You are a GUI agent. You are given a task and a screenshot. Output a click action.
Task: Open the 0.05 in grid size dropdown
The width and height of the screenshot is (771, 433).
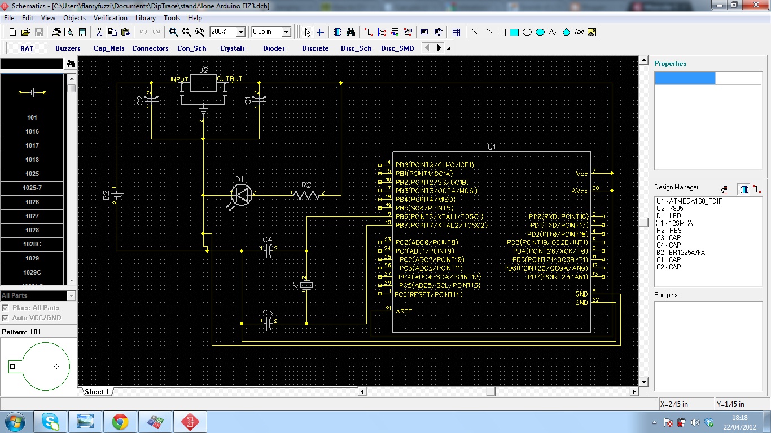pyautogui.click(x=286, y=32)
